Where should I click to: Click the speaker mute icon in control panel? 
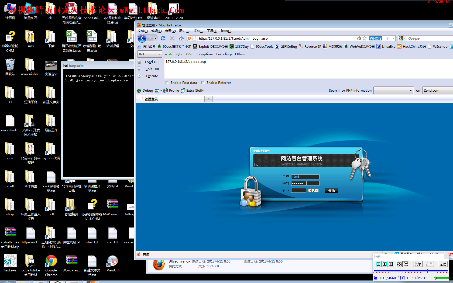[435, 278]
